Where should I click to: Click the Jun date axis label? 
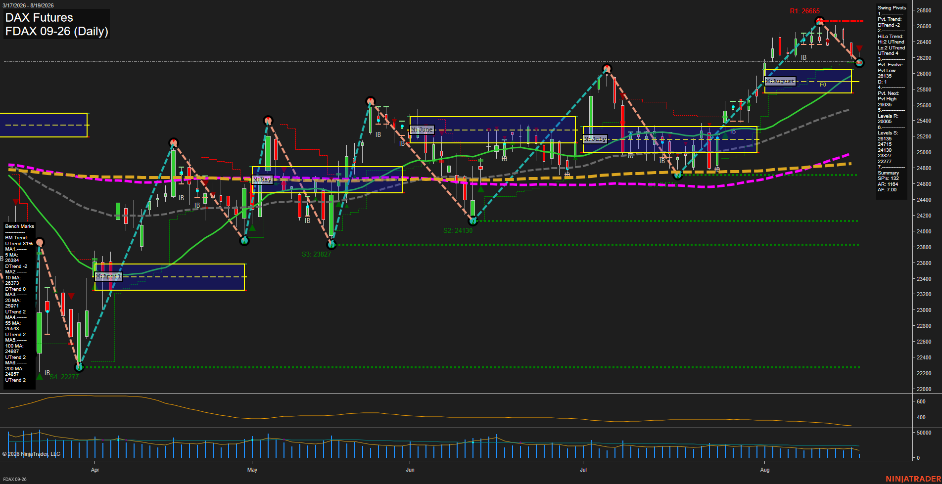(x=410, y=470)
